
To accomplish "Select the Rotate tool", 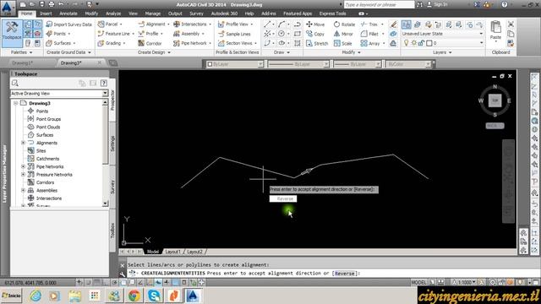I will point(344,24).
